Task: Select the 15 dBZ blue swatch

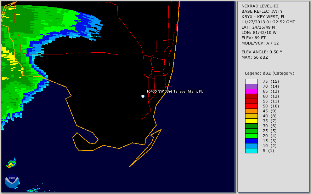Action: (251, 141)
